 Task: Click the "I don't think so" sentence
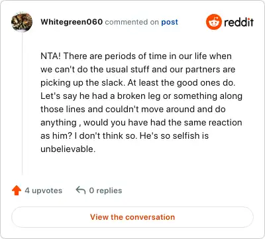pos(106,135)
